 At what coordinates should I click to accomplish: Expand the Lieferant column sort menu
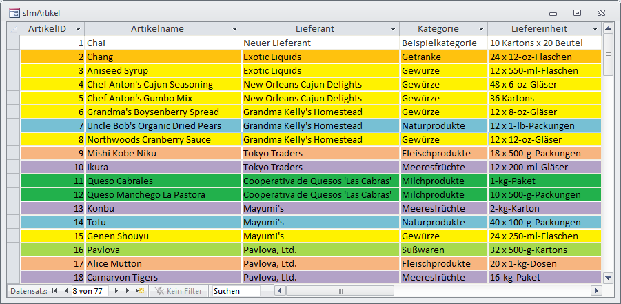(x=392, y=30)
